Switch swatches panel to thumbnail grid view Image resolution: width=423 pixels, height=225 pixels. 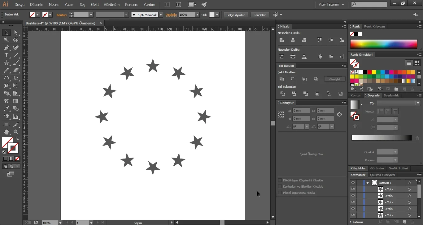(x=417, y=63)
